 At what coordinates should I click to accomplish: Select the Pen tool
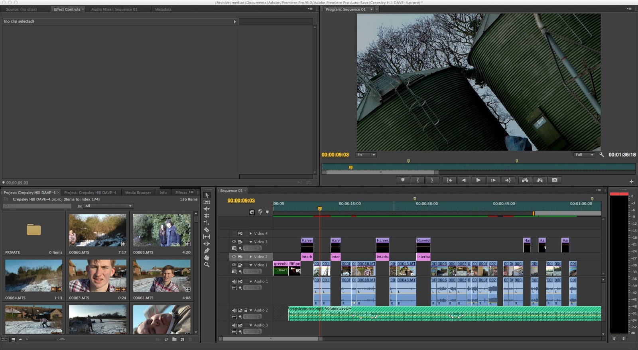(x=207, y=250)
